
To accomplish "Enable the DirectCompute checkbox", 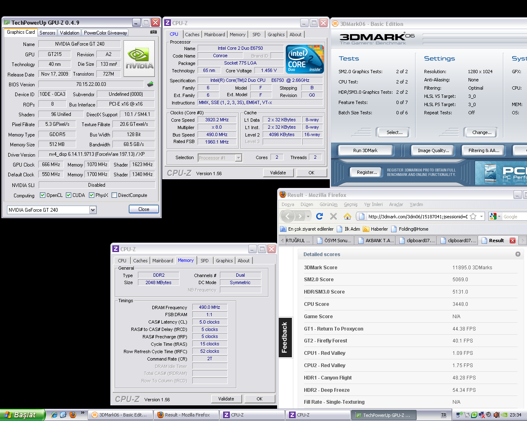I will click(x=114, y=195).
